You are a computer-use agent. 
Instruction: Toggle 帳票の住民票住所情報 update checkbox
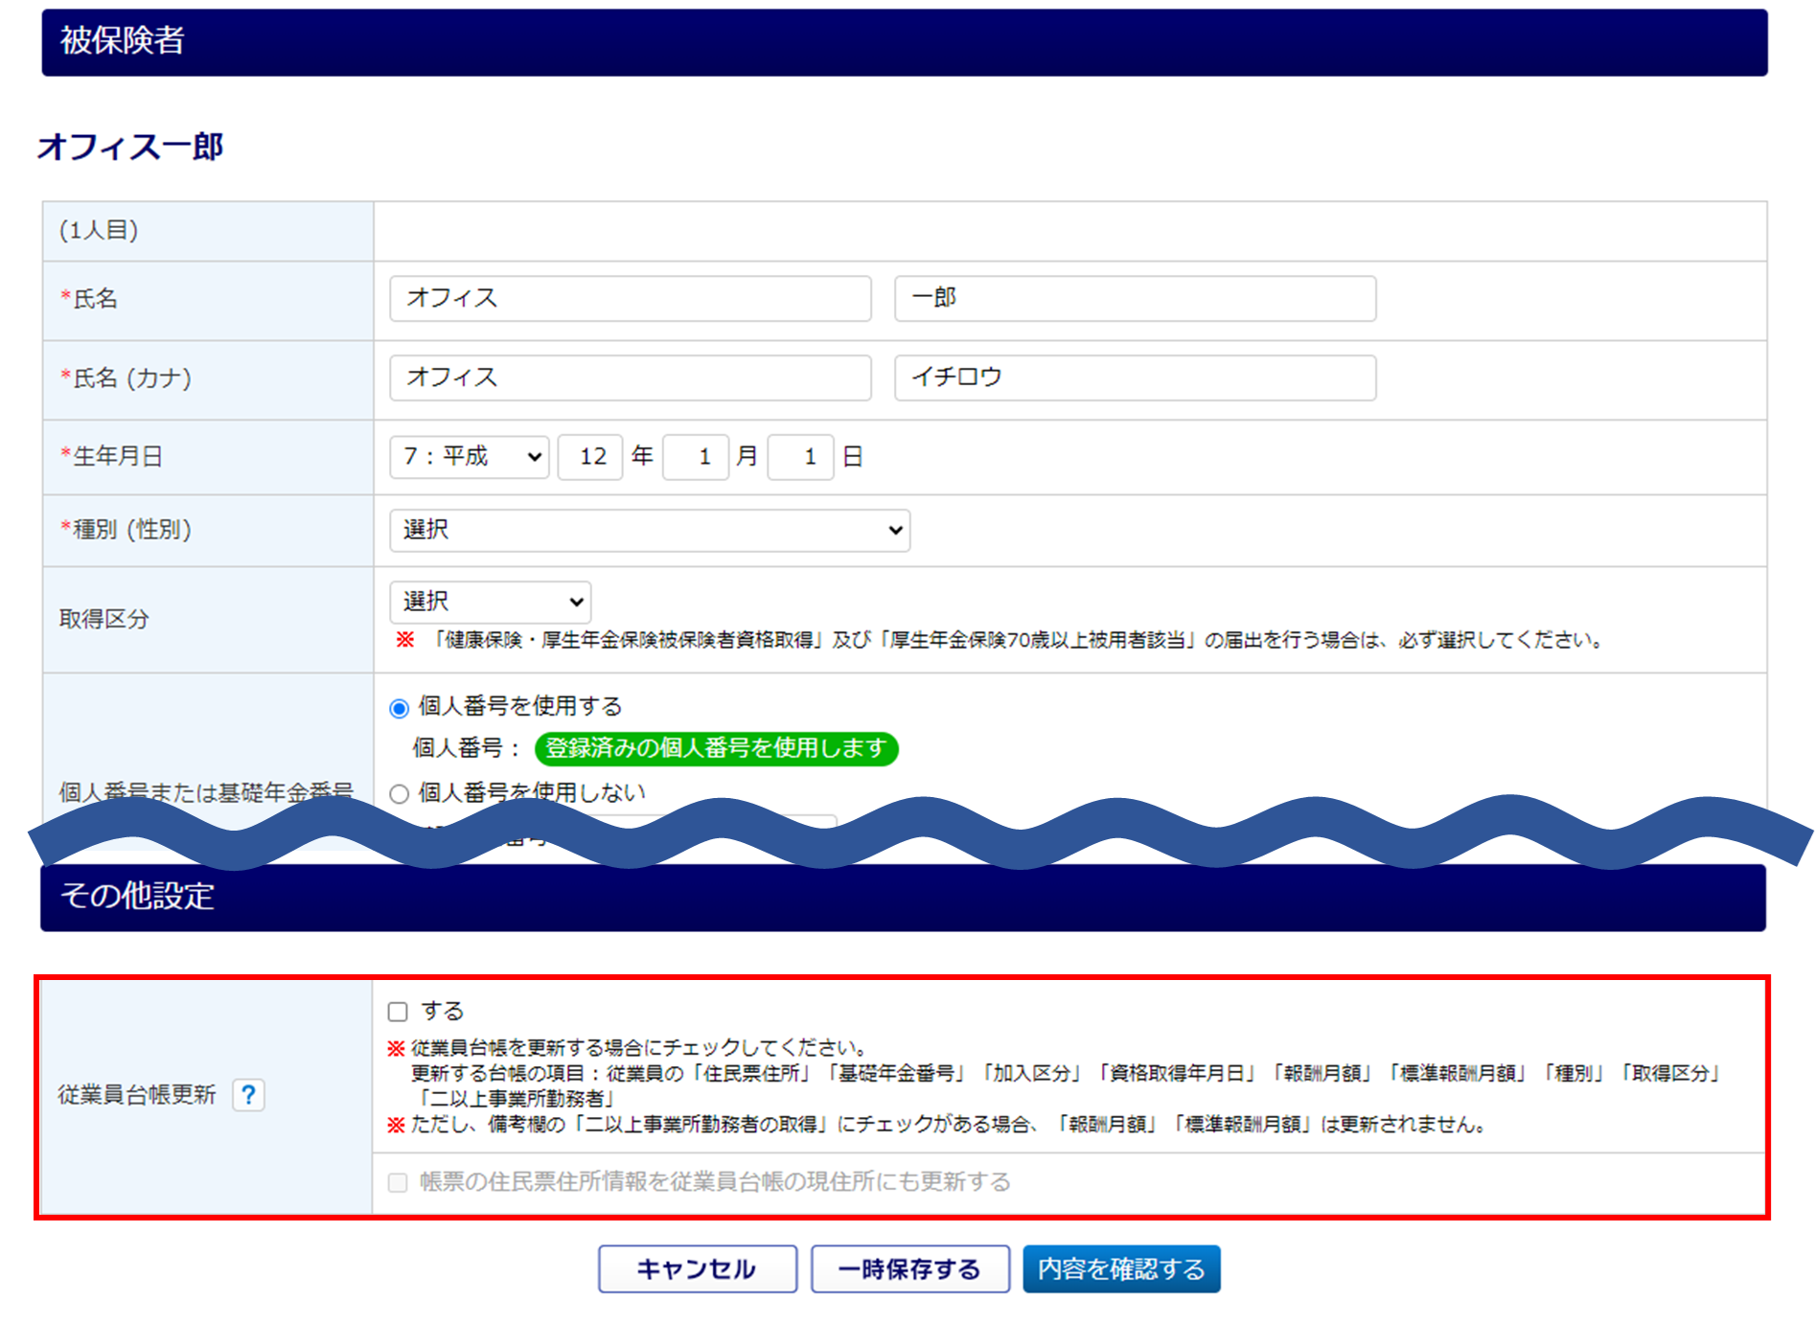click(398, 1182)
